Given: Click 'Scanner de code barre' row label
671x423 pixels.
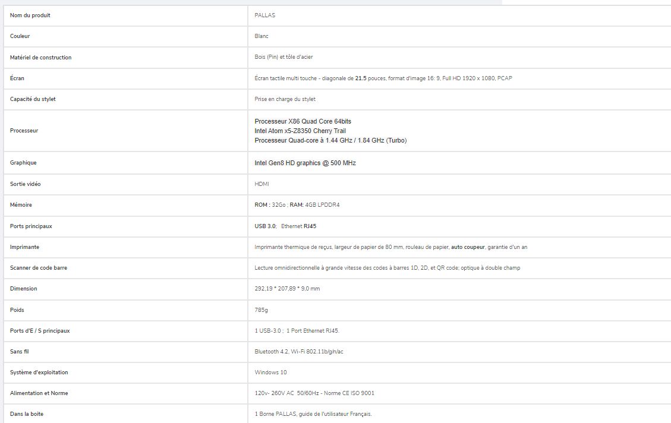Looking at the screenshot, I should pyautogui.click(x=39, y=268).
